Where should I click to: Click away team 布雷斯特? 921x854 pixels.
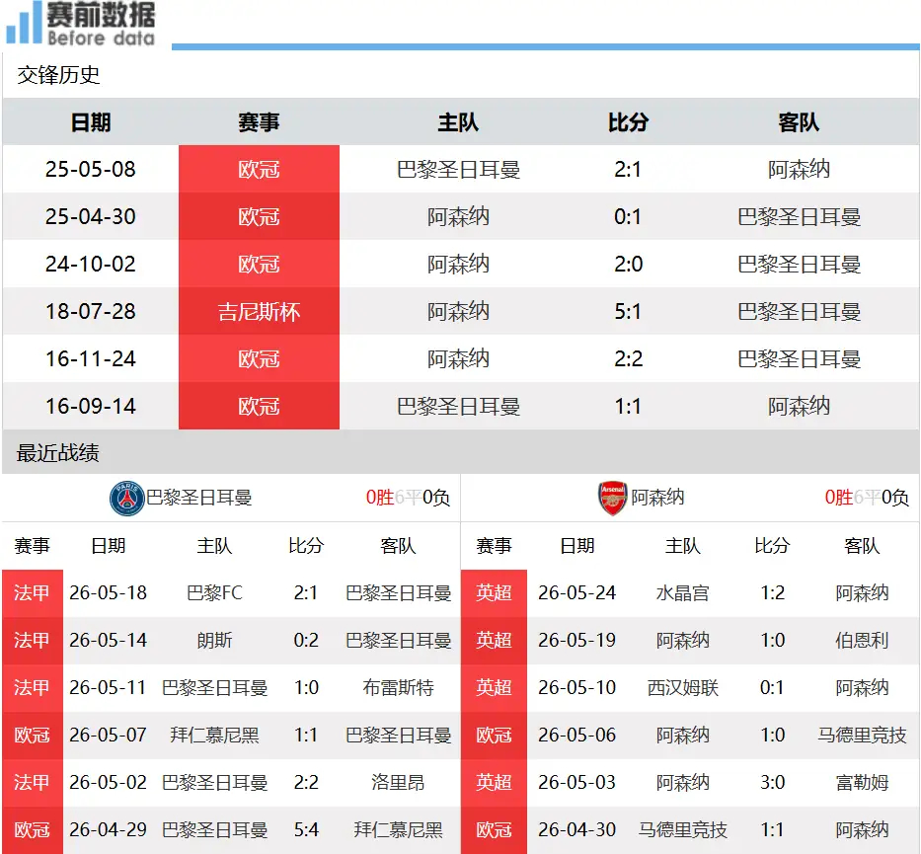click(398, 687)
